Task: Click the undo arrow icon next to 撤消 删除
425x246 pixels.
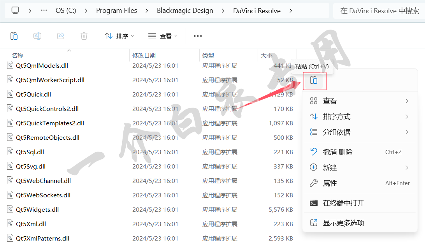Action: tap(314, 152)
